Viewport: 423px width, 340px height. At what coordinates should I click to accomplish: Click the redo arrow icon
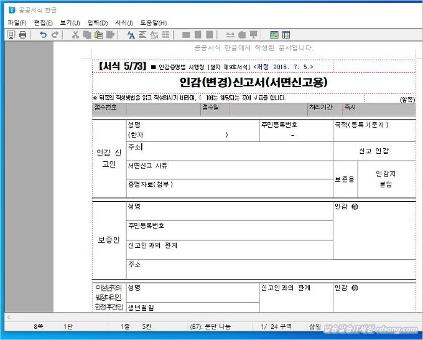tap(55, 35)
